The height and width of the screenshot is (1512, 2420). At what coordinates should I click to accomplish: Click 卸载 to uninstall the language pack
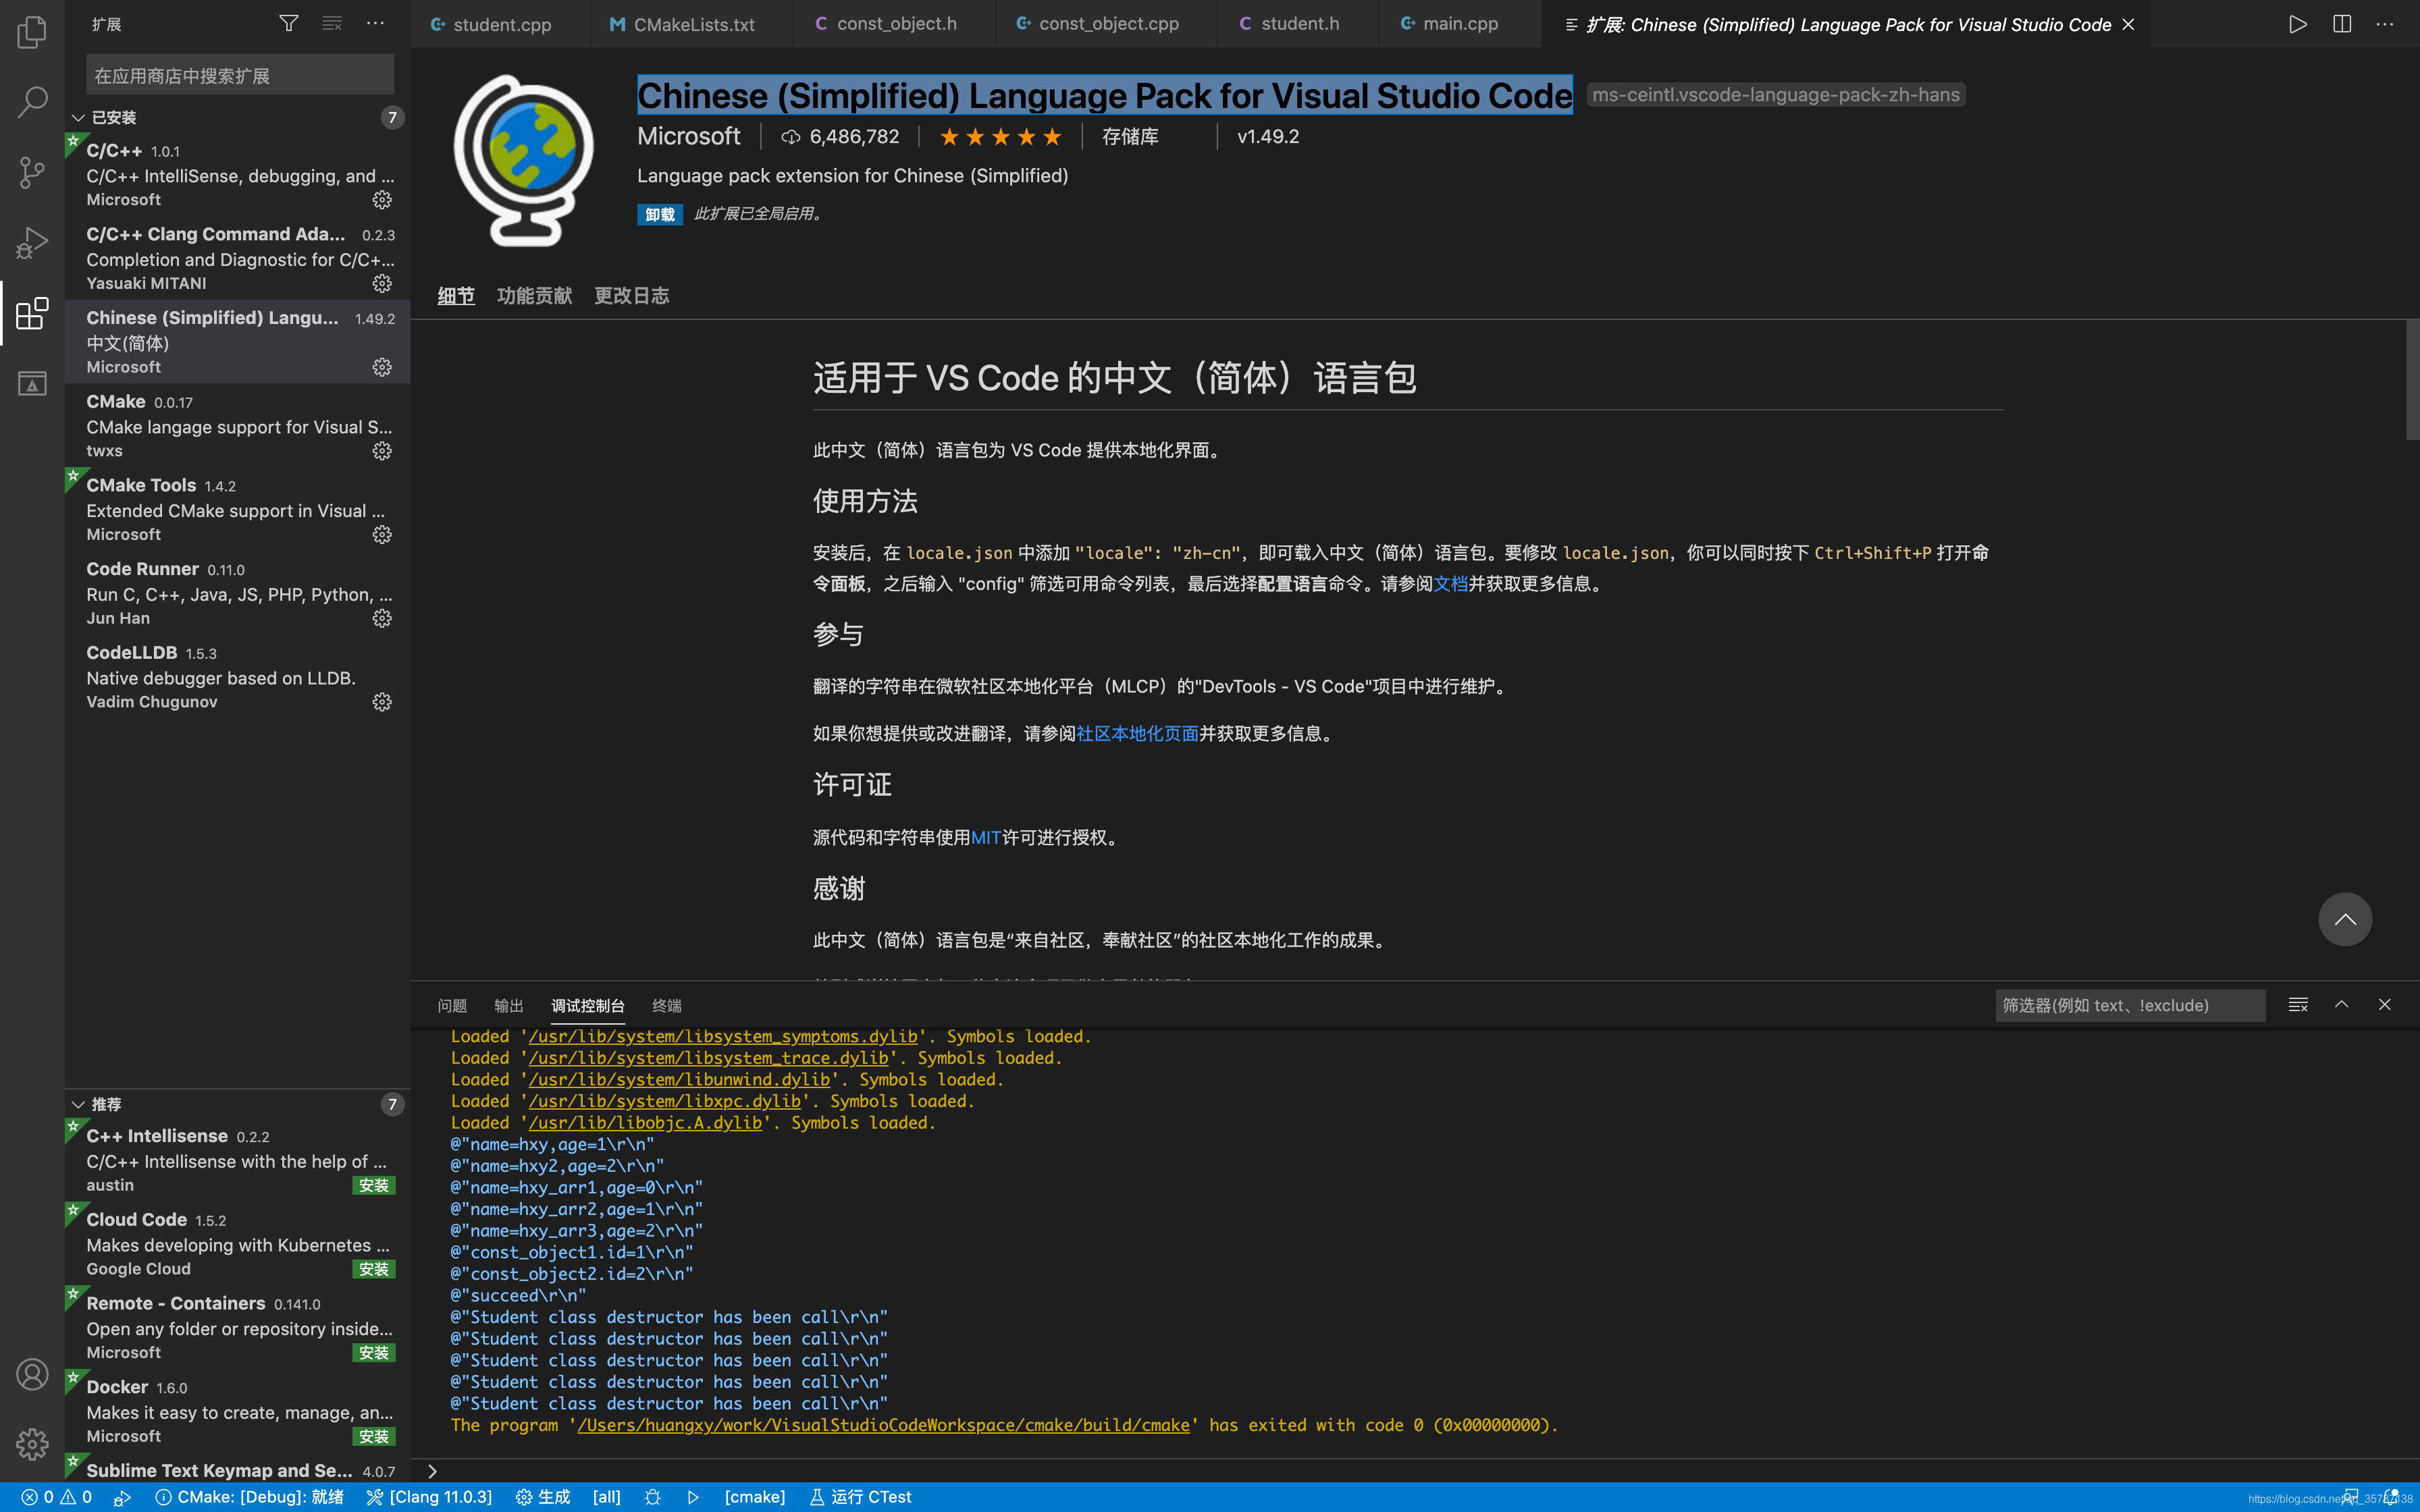pos(659,214)
